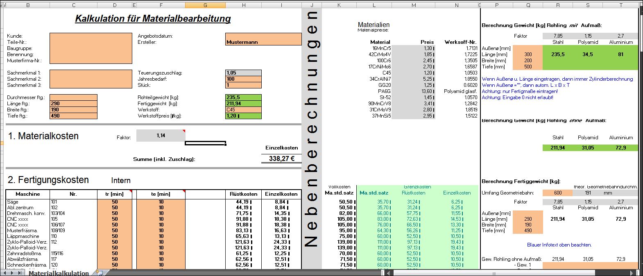Image resolution: width=643 pixels, height=276 pixels.
Task: Select column R header
Action: 557,5
